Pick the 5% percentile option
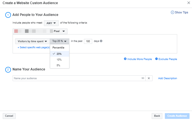Image resolution: width=192 pixels, height=120 pixels. 59,65
